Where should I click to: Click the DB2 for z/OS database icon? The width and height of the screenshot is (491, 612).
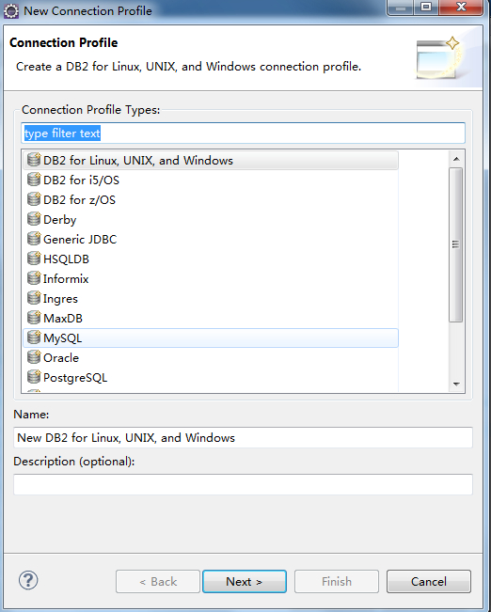coord(34,199)
